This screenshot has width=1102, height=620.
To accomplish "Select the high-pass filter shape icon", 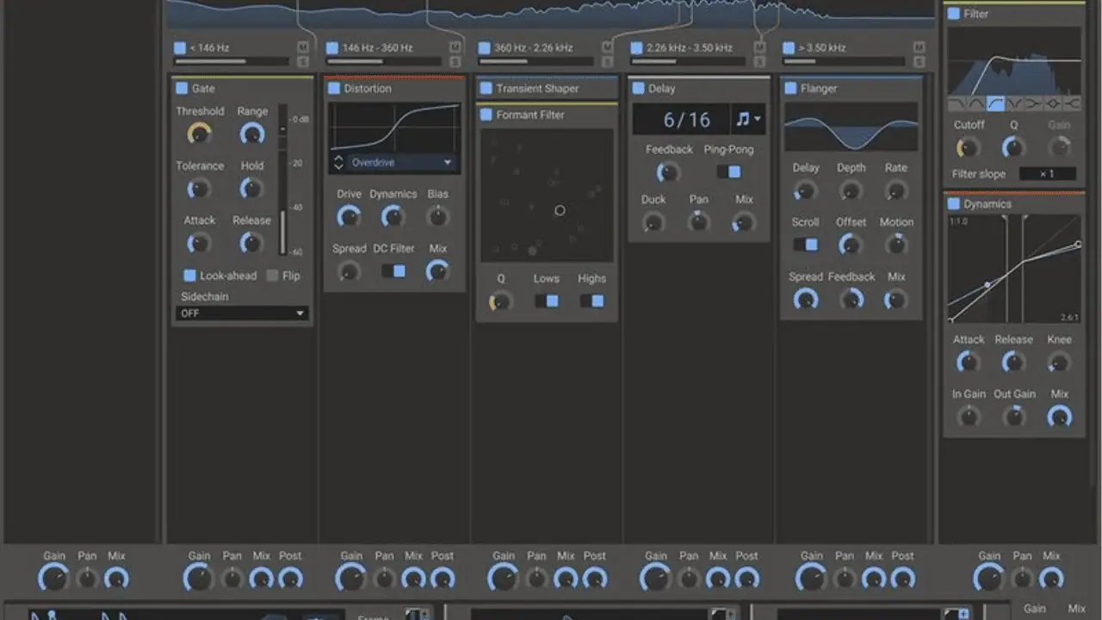I will (x=995, y=103).
